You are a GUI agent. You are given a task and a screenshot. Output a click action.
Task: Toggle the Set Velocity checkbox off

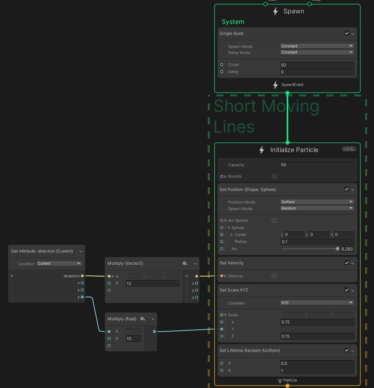click(347, 263)
